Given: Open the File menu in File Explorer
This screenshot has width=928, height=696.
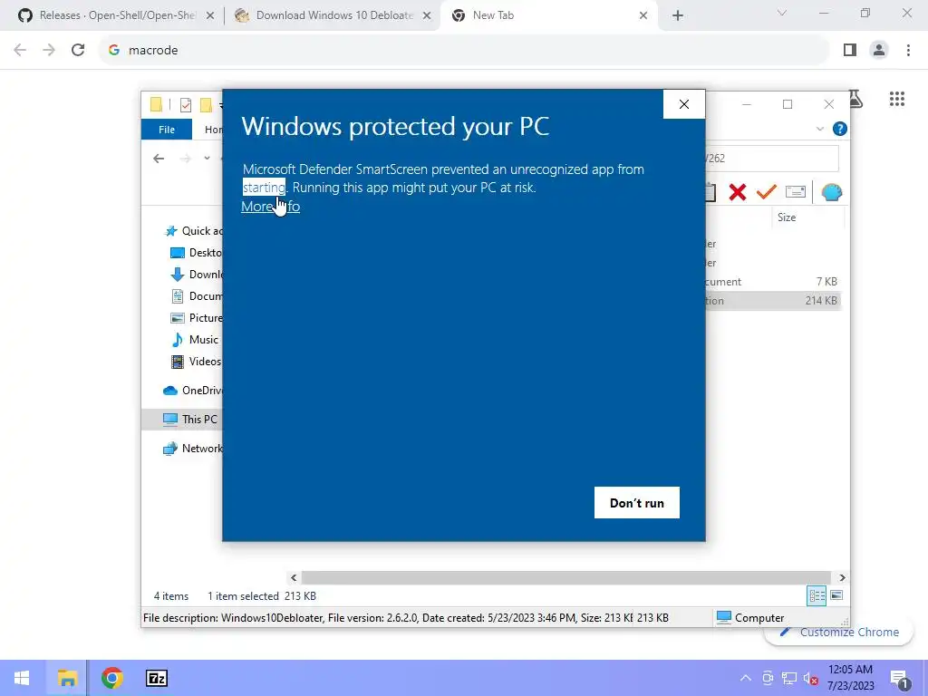Looking at the screenshot, I should pos(167,129).
